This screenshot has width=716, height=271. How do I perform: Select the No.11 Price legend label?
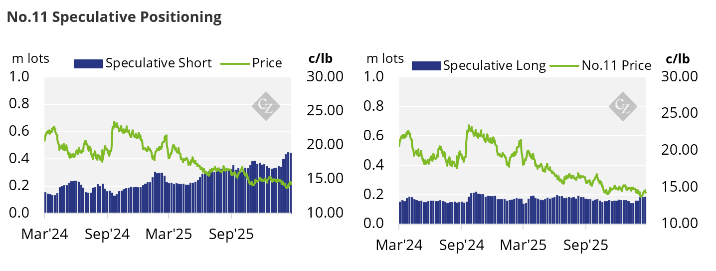click(616, 65)
